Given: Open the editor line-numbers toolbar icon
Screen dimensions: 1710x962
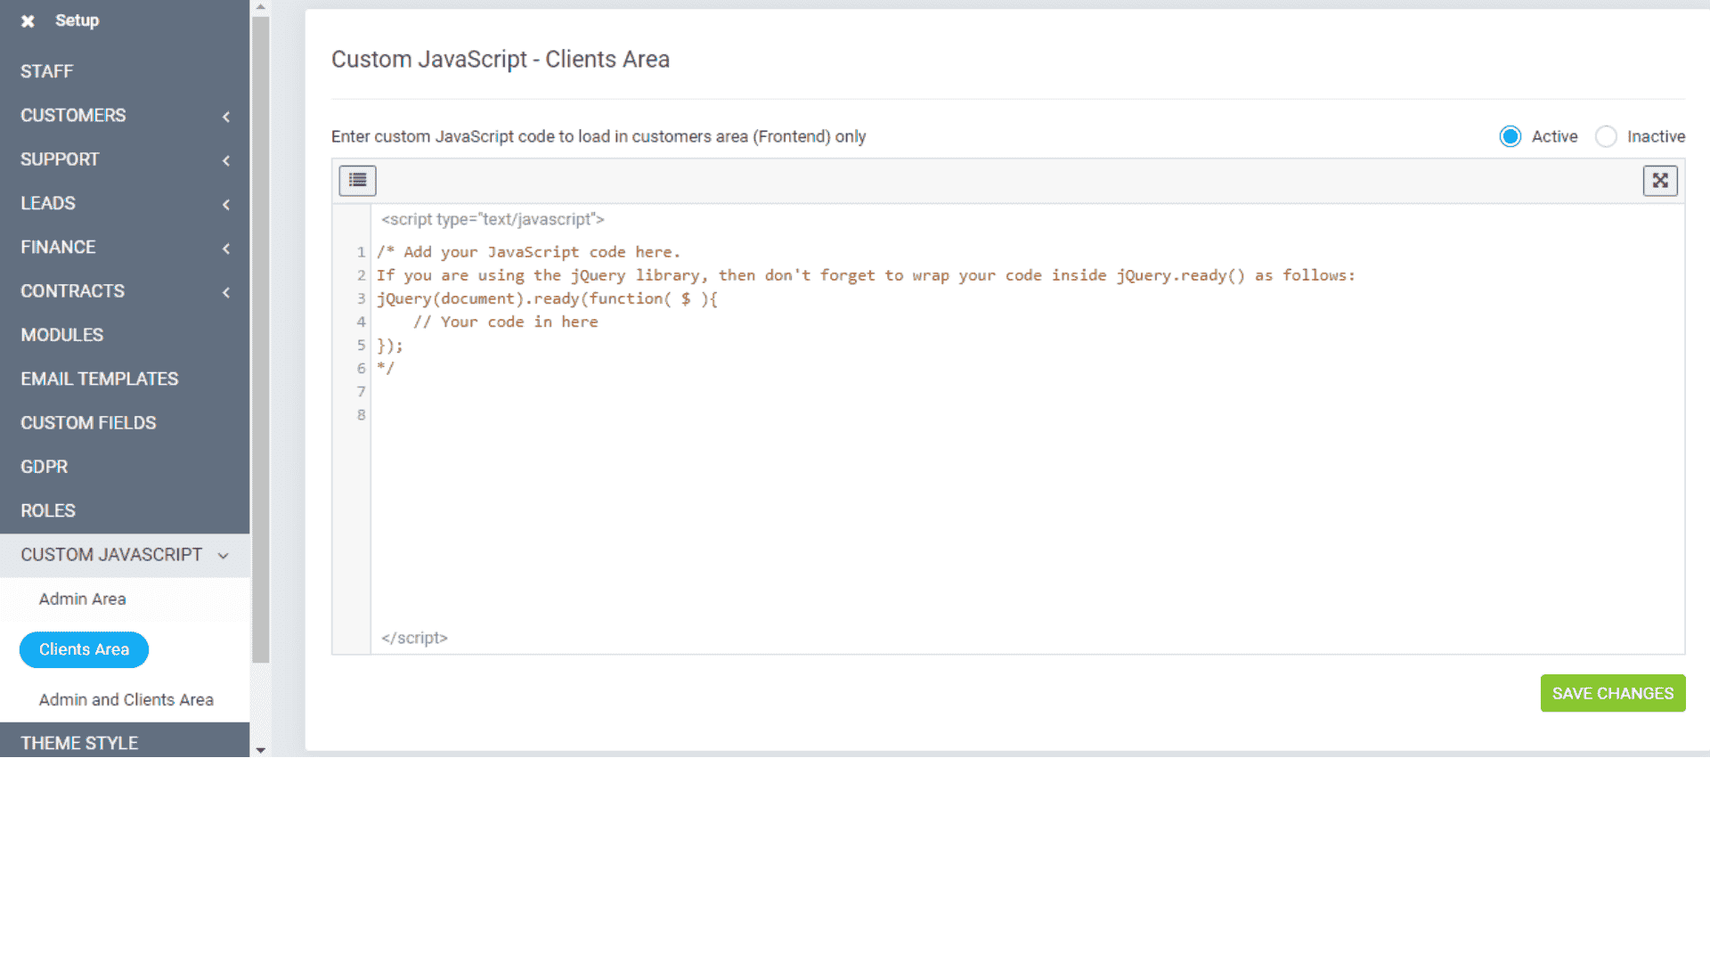Looking at the screenshot, I should (356, 180).
